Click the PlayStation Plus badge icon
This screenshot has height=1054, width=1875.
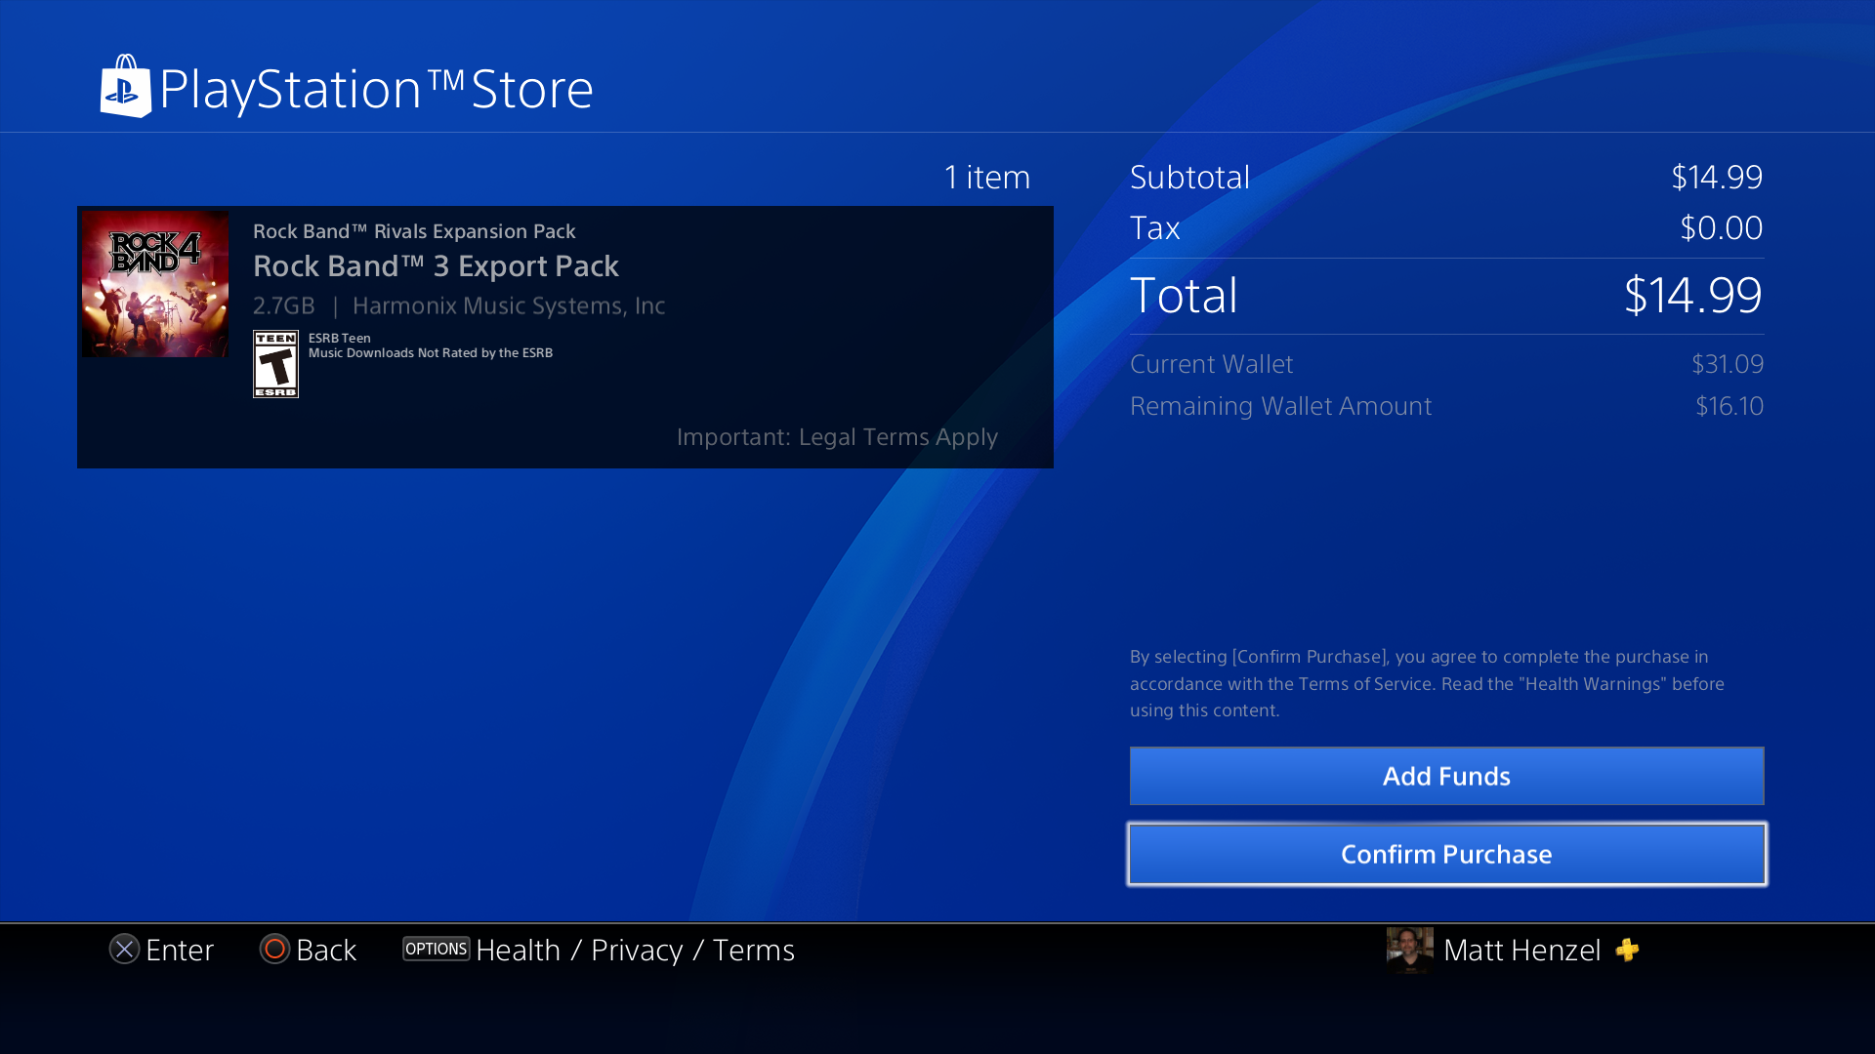point(1627,950)
